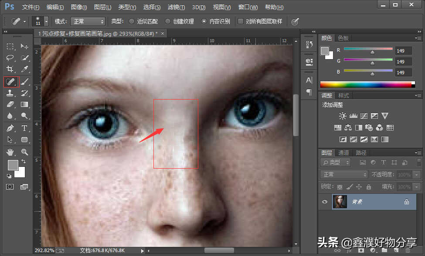Enable 对所有图层取样 checkbox

pos(241,21)
